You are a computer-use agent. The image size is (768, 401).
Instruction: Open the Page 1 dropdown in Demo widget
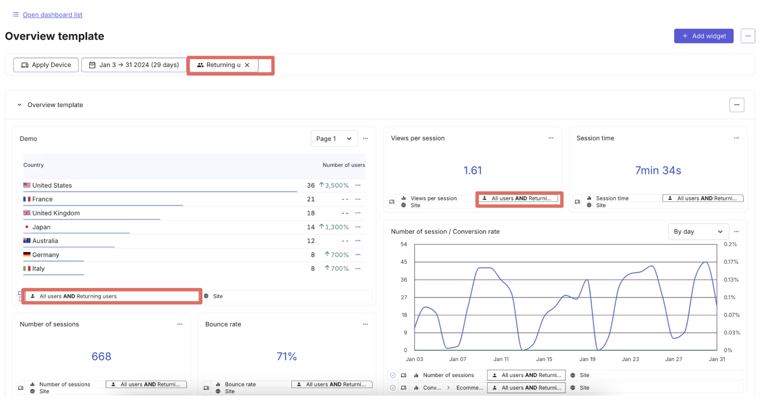pyautogui.click(x=334, y=139)
